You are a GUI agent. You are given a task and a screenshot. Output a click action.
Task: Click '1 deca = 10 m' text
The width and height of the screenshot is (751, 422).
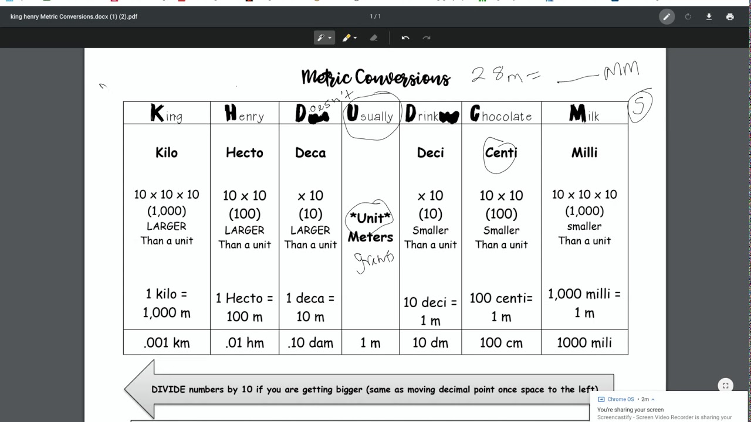point(310,307)
